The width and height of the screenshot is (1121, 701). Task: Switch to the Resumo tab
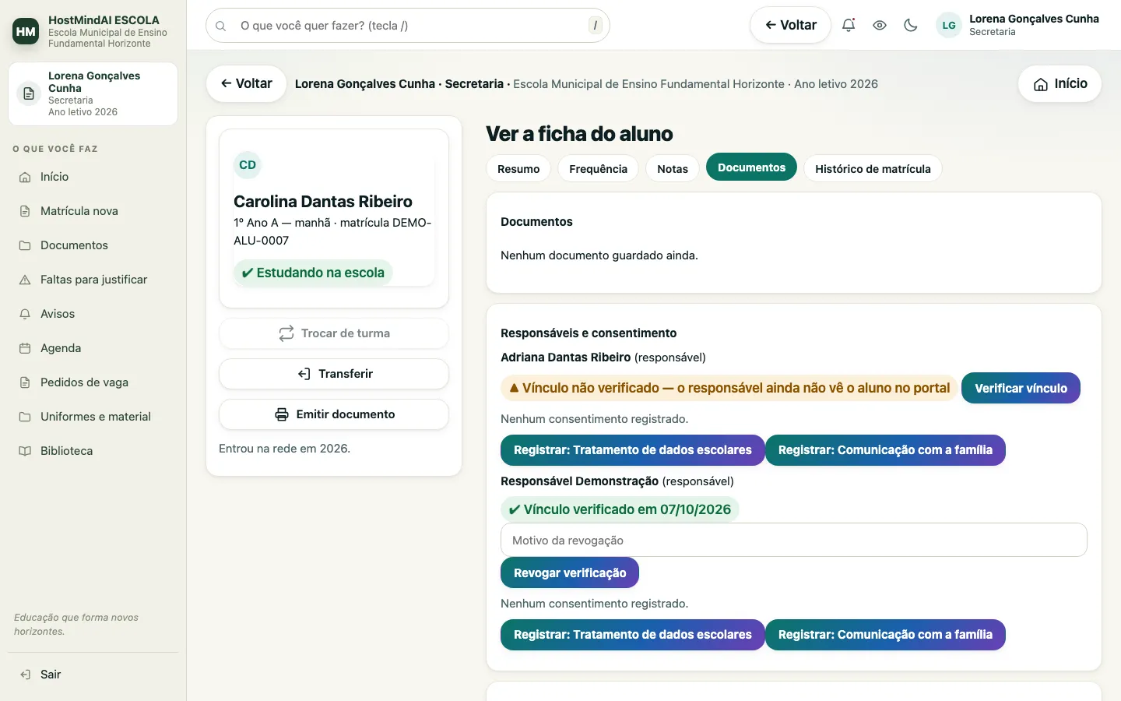(518, 169)
